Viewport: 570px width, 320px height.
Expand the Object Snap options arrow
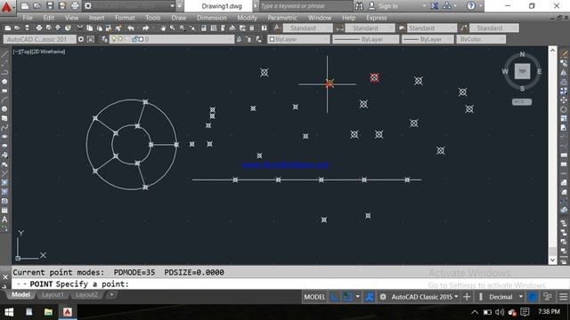[358, 297]
